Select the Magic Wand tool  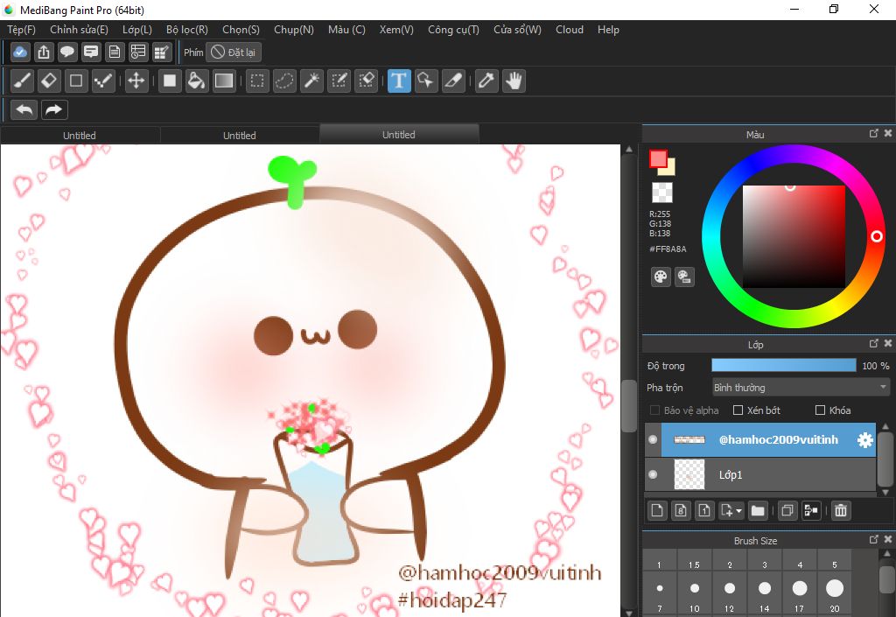[312, 81]
